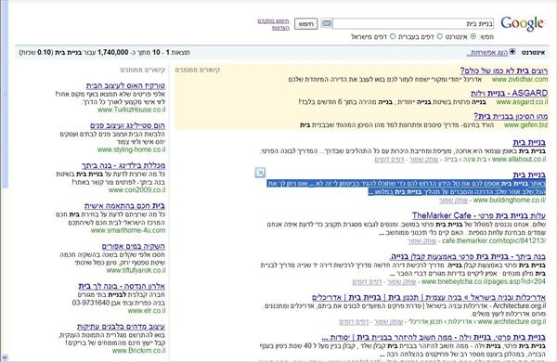Viewport: 557px width, 362px height.
Task: Click the vertical scrollbar thumb at window edge
Action: tap(5, 94)
